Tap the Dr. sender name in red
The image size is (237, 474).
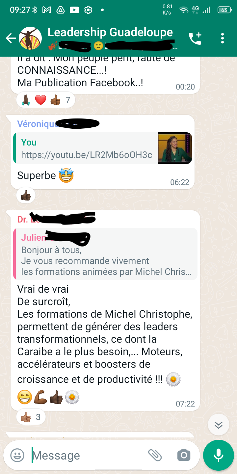[23, 220]
